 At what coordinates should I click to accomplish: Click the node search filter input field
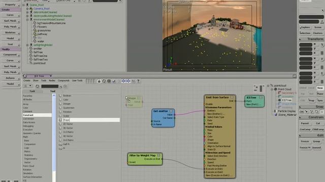point(50,86)
